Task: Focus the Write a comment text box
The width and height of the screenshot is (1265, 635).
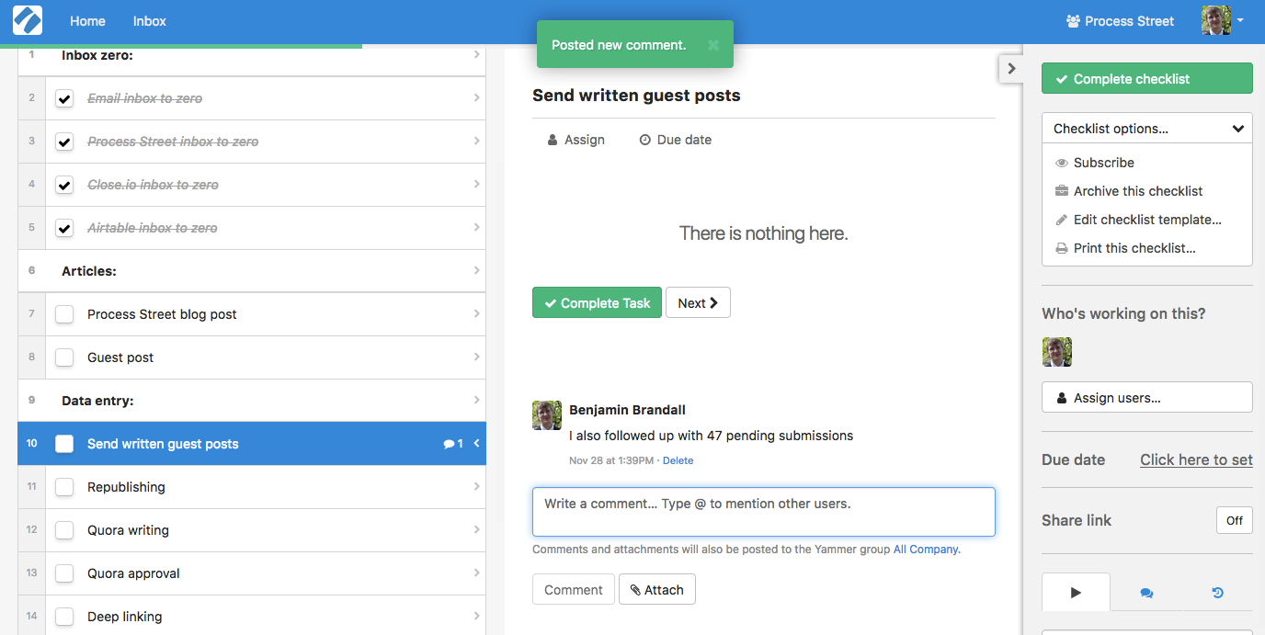Action: coord(764,512)
